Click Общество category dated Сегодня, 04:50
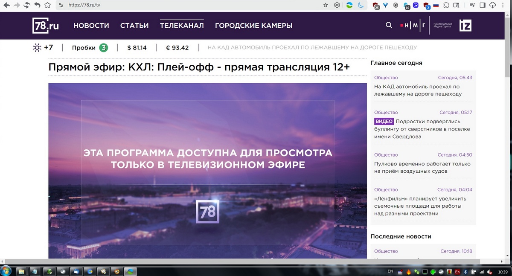The image size is (512, 276). click(x=386, y=155)
